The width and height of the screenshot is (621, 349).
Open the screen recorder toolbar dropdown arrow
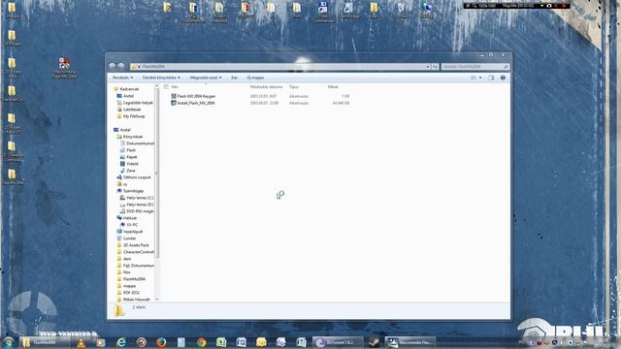[541, 6]
